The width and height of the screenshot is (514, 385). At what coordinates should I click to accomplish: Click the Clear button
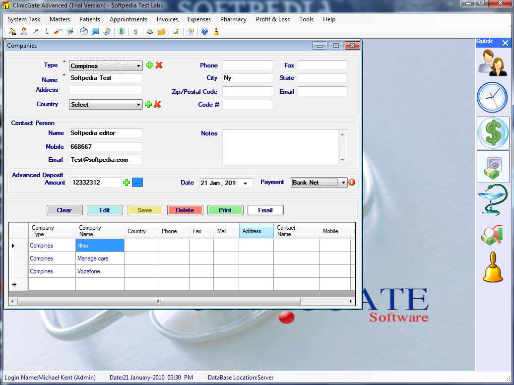[64, 210]
